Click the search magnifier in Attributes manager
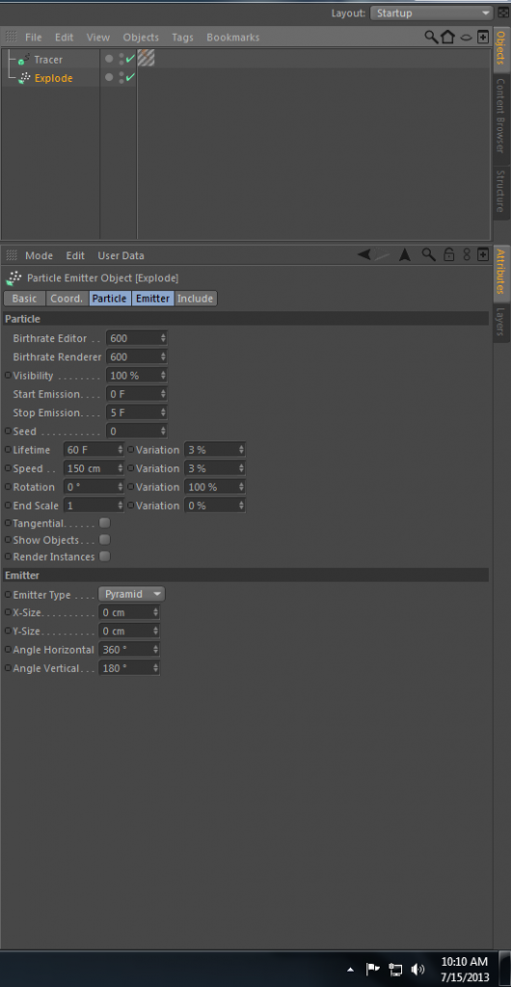511x987 pixels. [428, 254]
